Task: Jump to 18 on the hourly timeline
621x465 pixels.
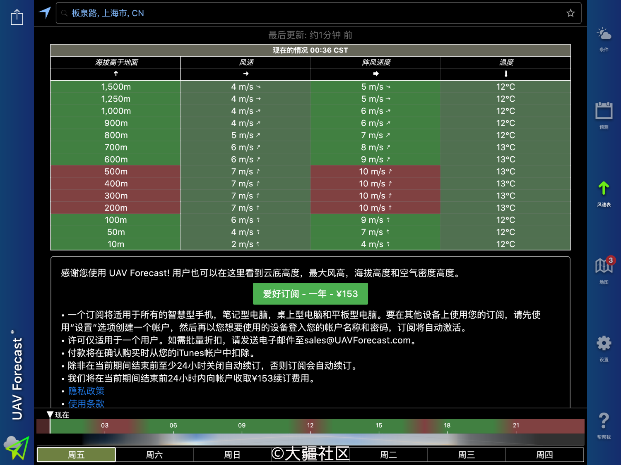Action: point(447,425)
